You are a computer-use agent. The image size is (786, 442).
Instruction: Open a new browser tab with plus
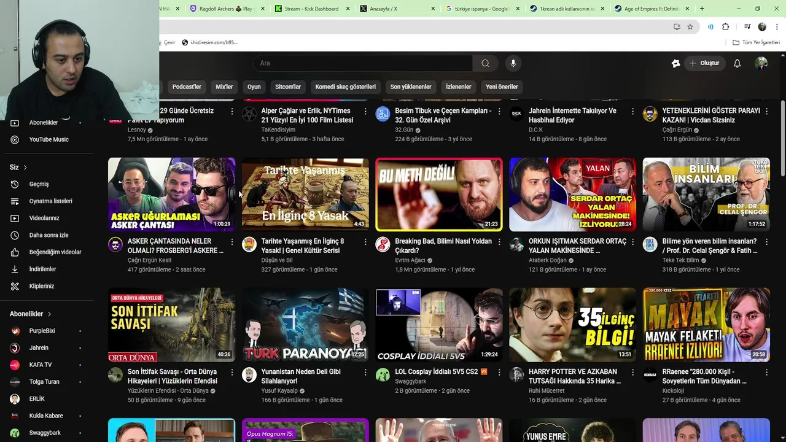click(702, 9)
